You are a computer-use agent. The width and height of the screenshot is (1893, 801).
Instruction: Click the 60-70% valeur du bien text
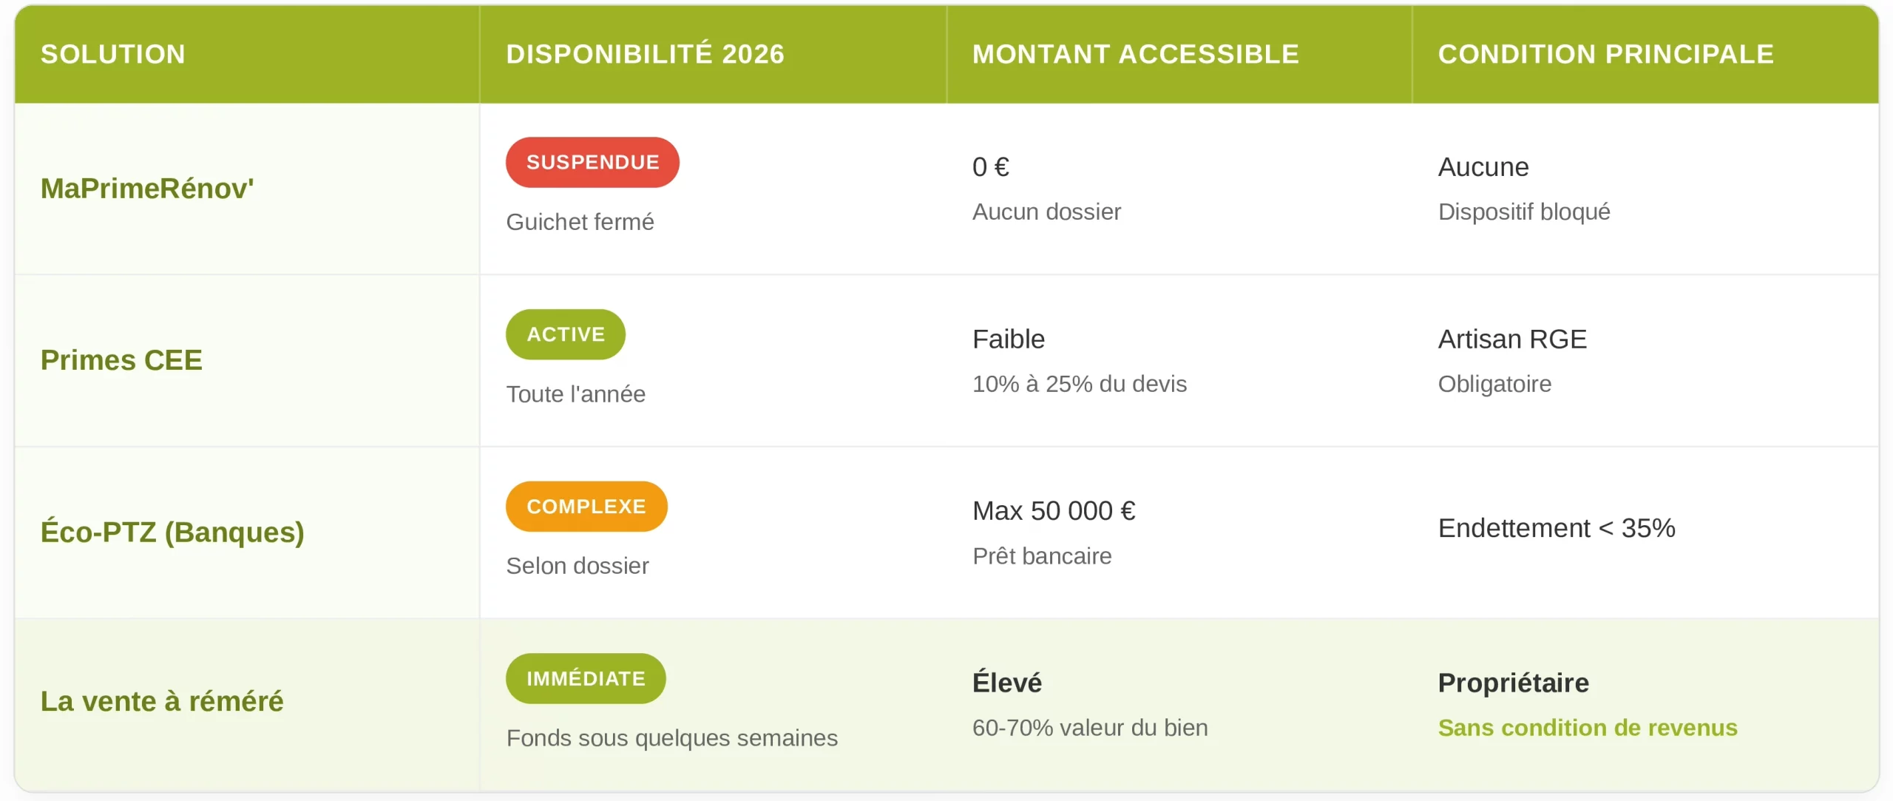(x=1089, y=728)
